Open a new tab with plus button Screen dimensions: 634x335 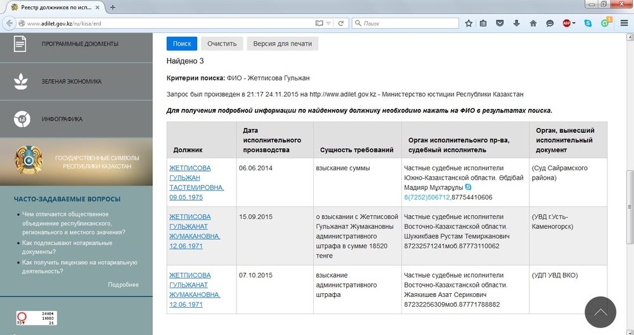(x=113, y=7)
